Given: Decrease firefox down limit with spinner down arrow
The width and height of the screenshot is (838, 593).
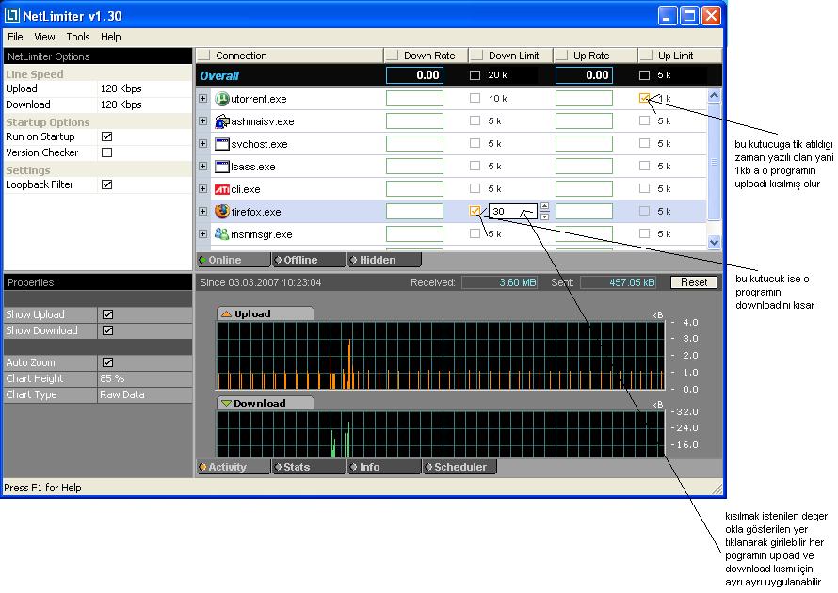Looking at the screenshot, I should [x=544, y=216].
